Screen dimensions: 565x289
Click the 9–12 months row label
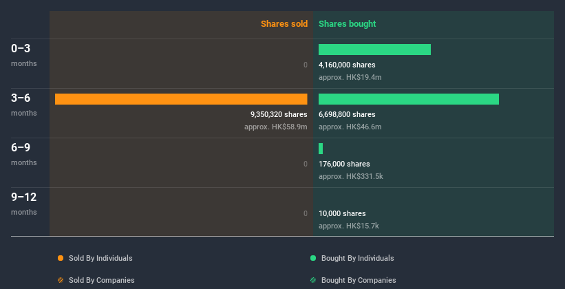pyautogui.click(x=23, y=197)
